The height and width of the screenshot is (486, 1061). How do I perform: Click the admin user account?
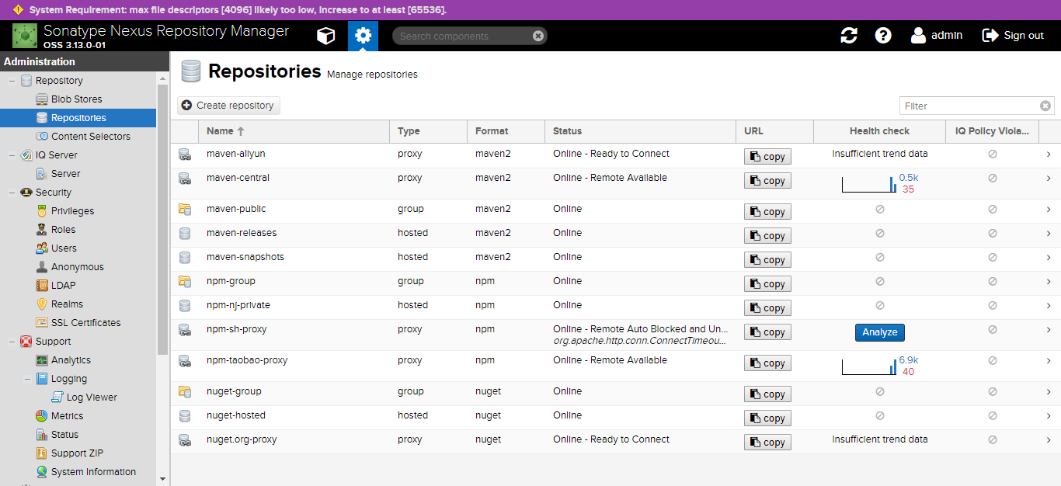tap(937, 36)
